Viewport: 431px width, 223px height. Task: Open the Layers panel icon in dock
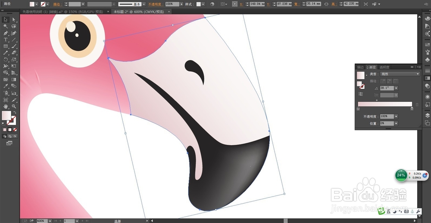click(428, 115)
